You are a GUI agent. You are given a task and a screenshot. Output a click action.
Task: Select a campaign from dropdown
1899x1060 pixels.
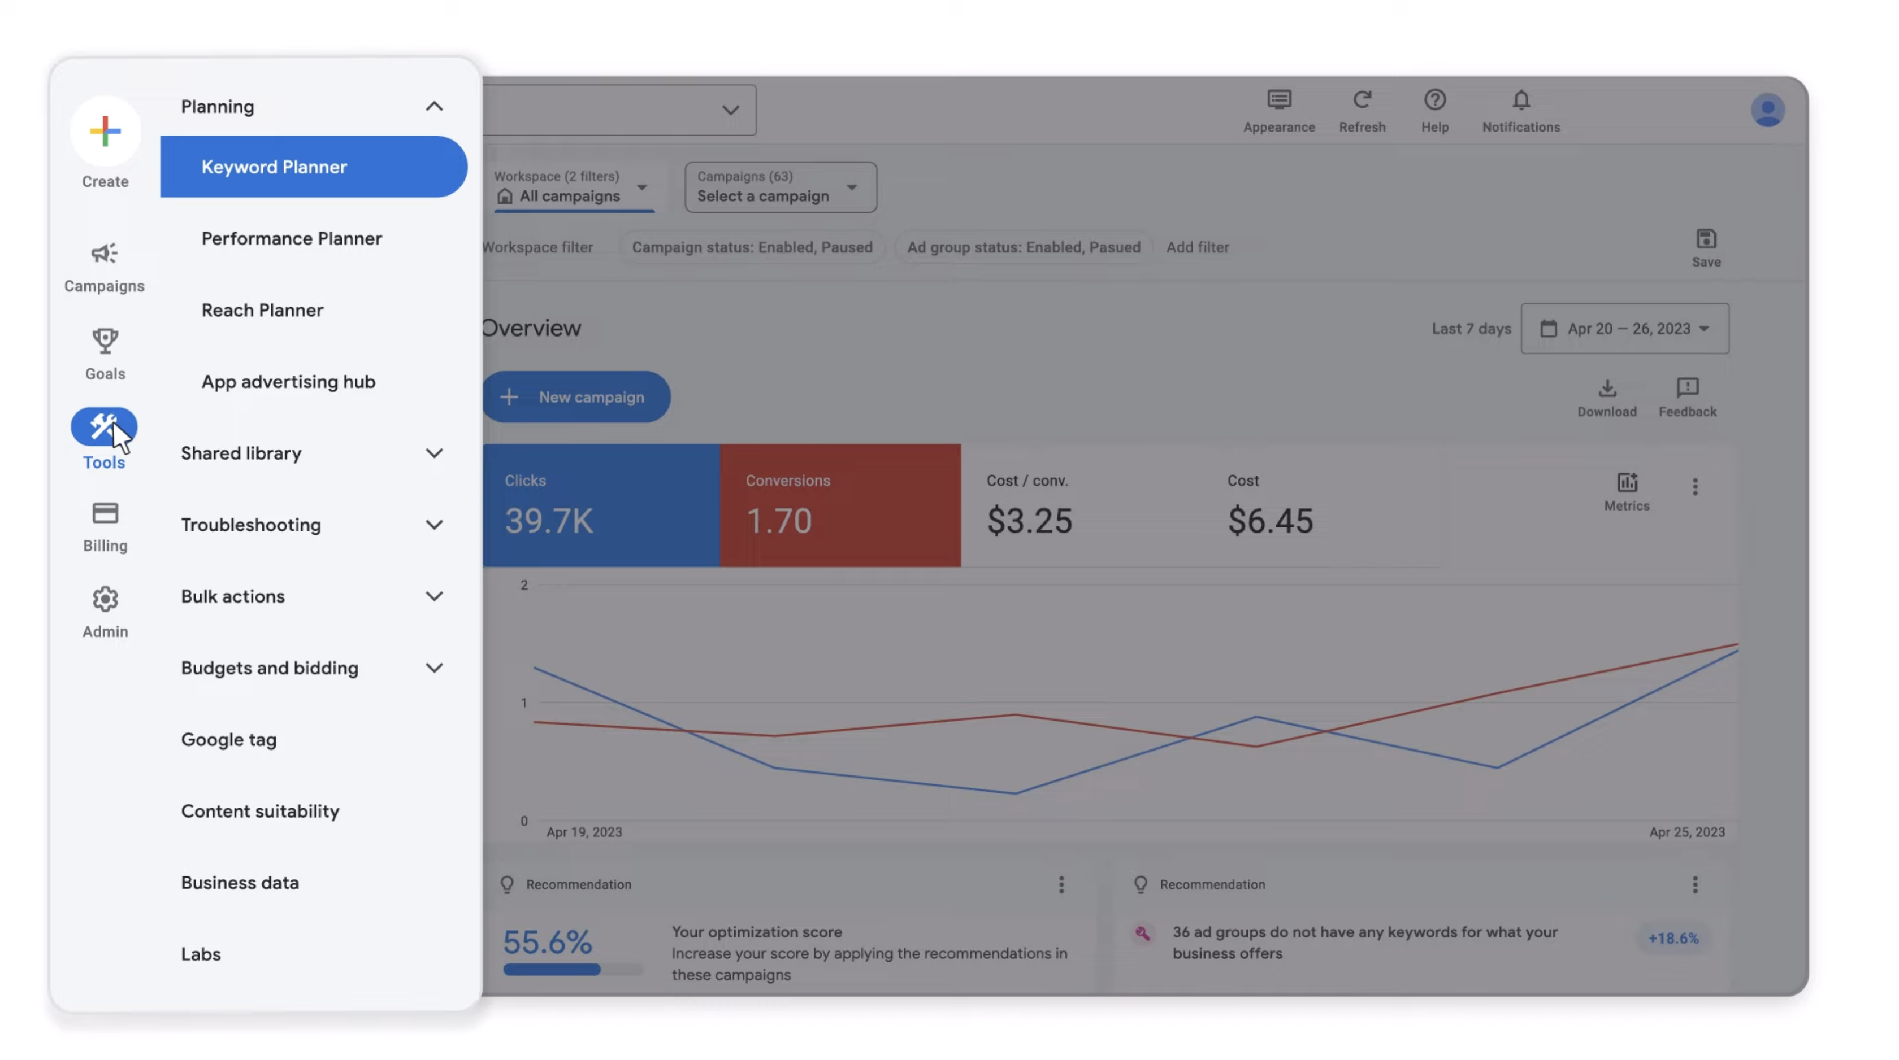tap(779, 185)
